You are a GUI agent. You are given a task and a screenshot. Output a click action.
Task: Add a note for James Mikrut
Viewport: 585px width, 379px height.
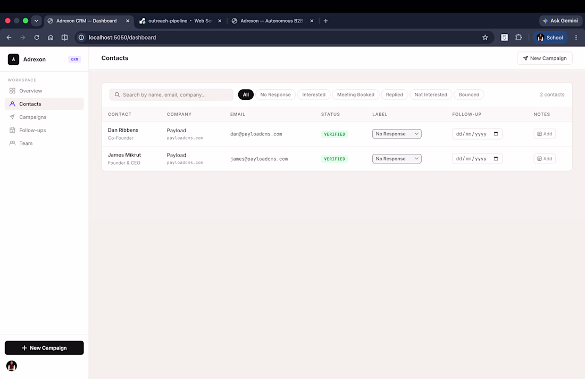545,159
